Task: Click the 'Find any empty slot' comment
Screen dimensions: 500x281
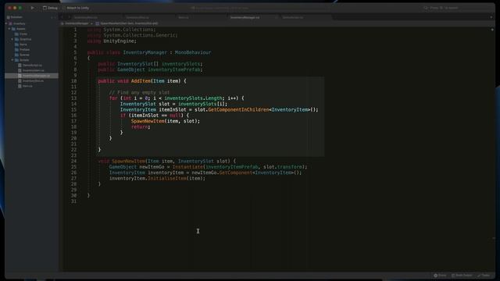Action: pos(139,92)
